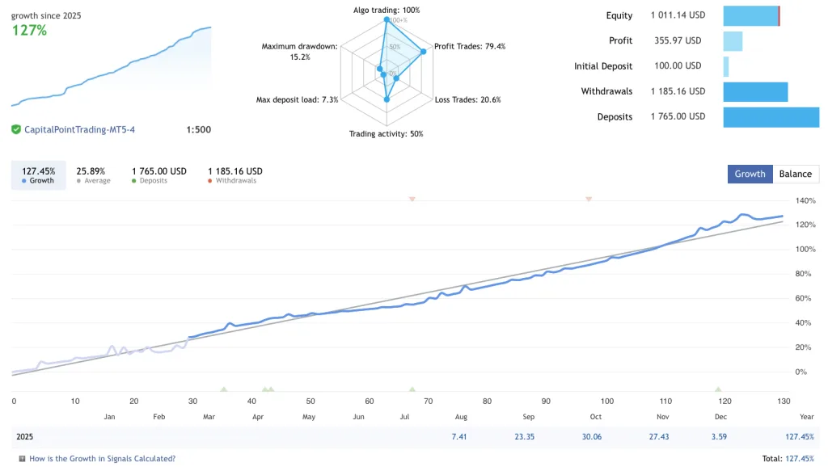This screenshot has height=471, width=828.
Task: Expand the 2025 yearly results row
Action: click(25, 436)
